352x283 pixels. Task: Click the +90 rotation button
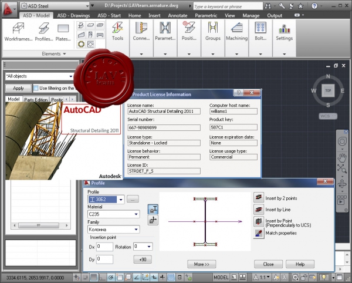pos(143,260)
